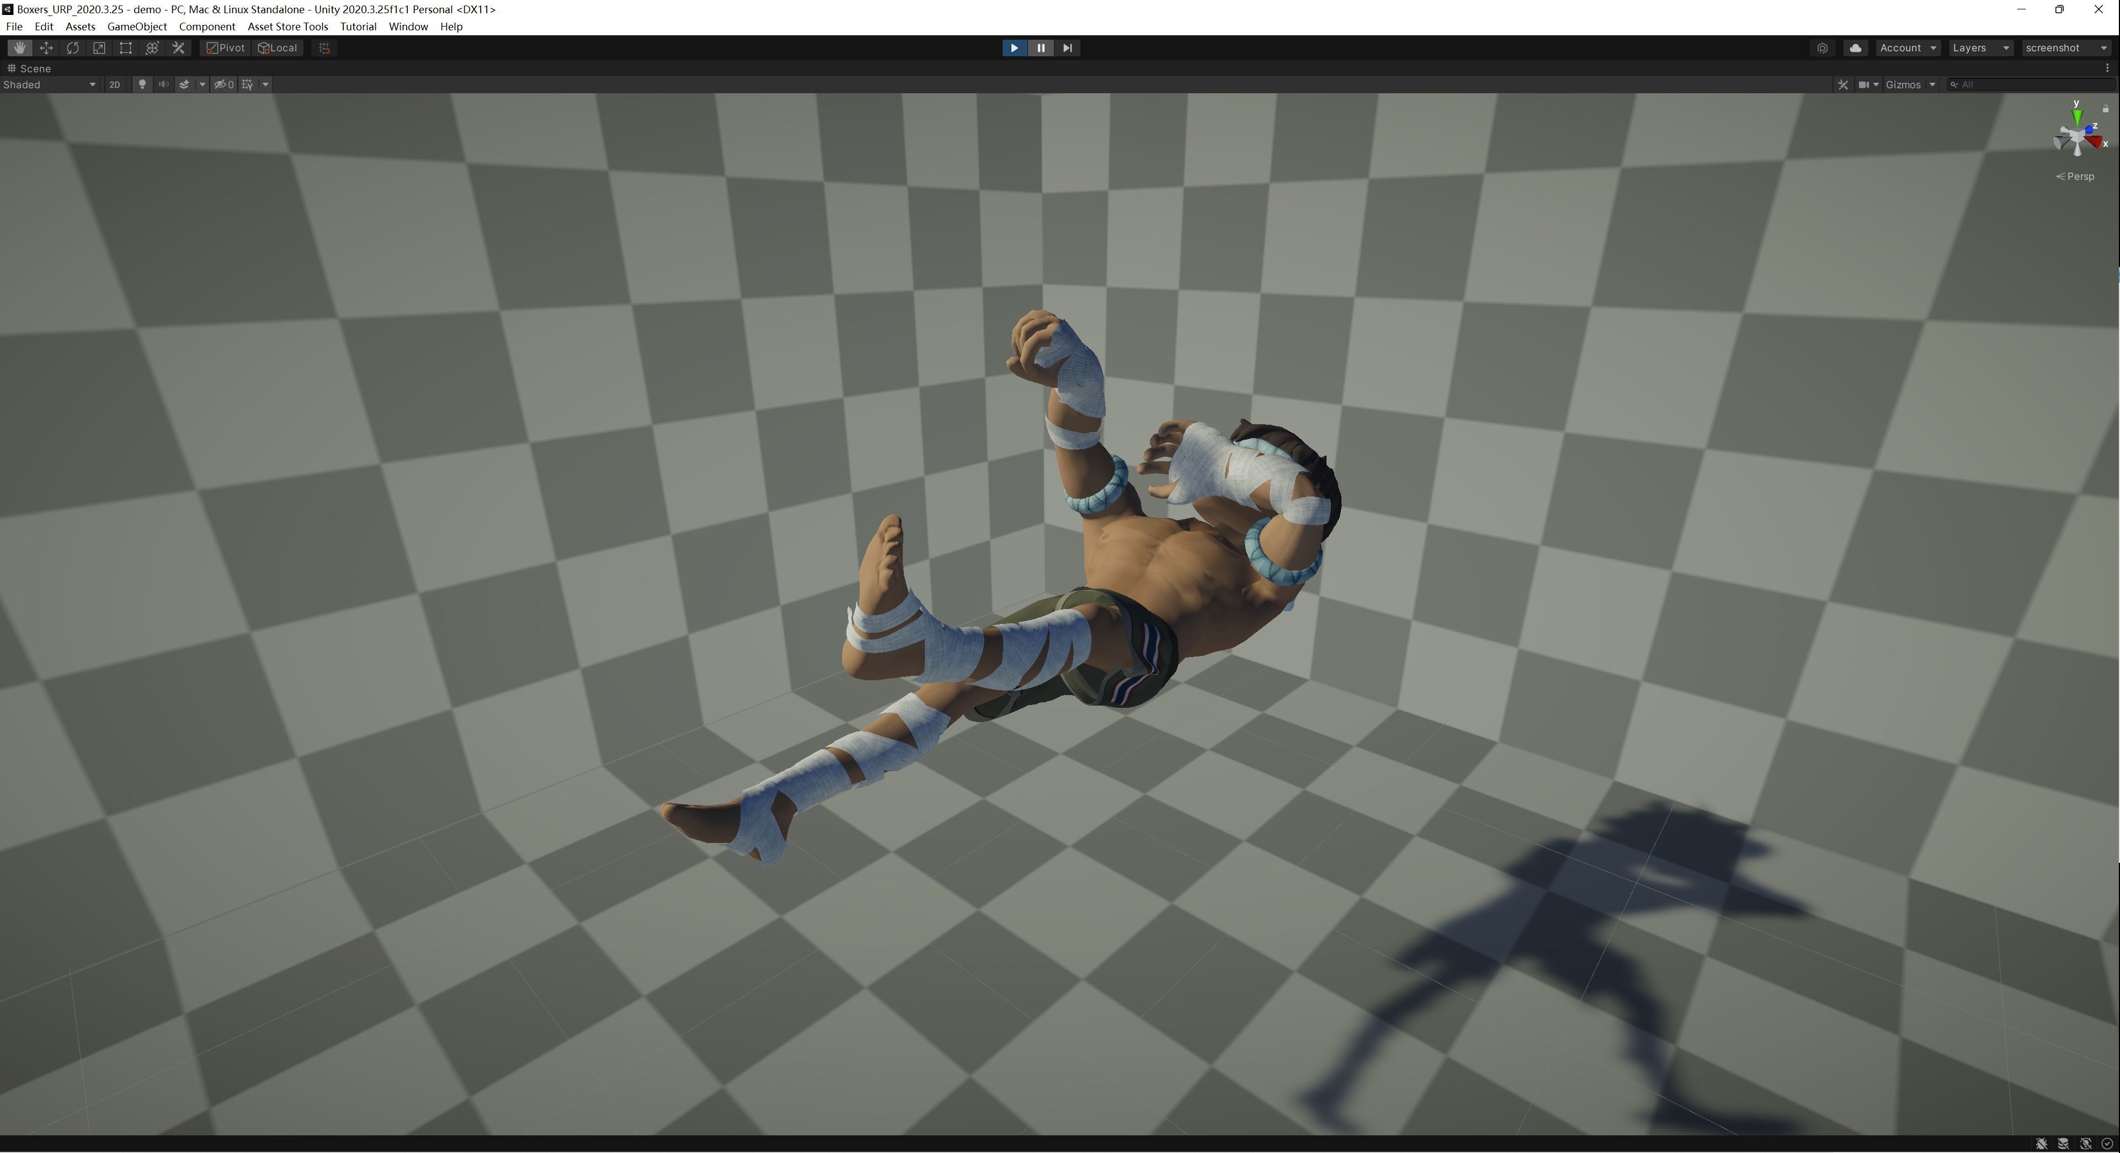
Task: Select the Scene tab
Action: [x=30, y=68]
